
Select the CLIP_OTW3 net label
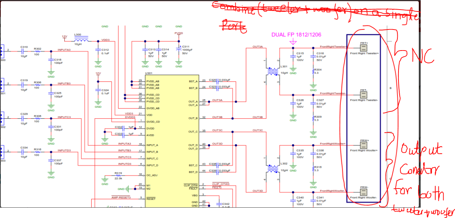221,184
